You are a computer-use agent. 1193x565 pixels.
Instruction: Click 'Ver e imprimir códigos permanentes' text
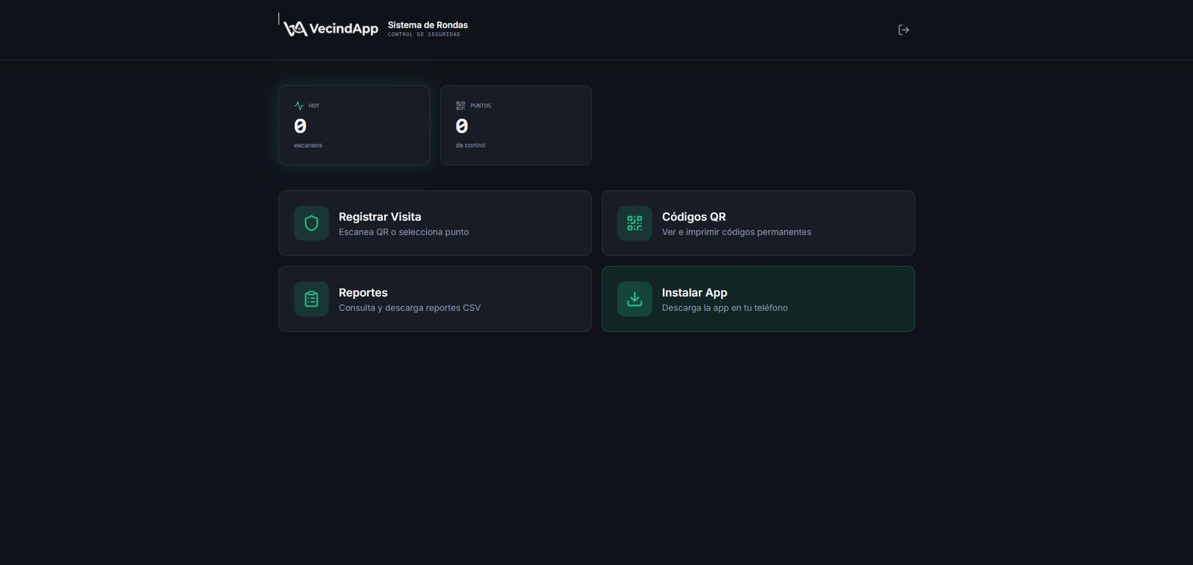[737, 232]
